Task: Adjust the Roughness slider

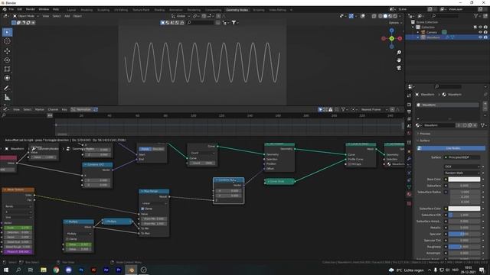Action: pos(464,247)
